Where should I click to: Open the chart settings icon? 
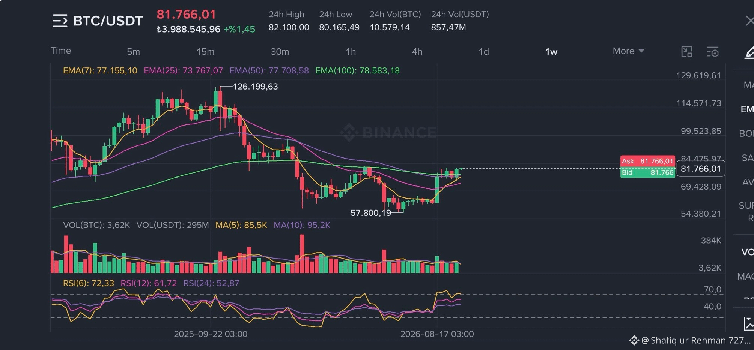[712, 52]
